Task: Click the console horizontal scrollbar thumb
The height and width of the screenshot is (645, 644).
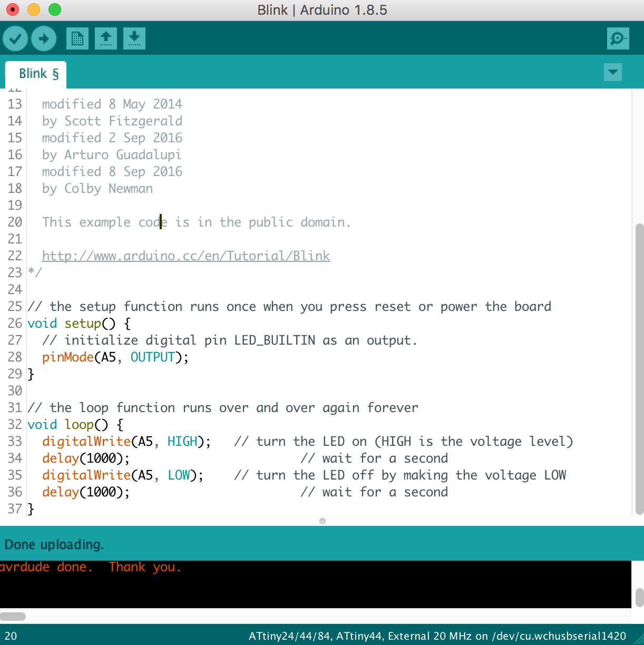Action: pyautogui.click(x=13, y=617)
